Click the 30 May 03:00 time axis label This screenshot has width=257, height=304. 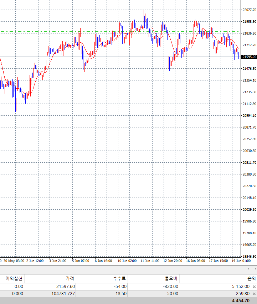14,261
